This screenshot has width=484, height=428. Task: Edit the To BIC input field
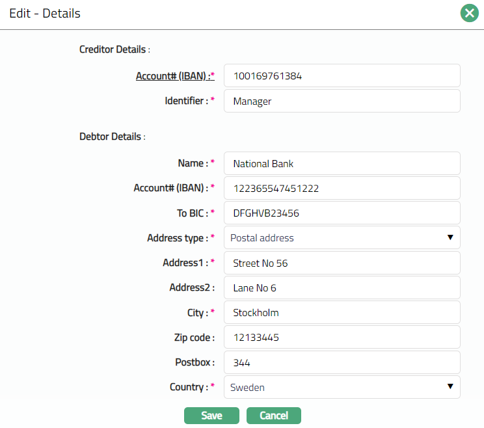point(342,213)
